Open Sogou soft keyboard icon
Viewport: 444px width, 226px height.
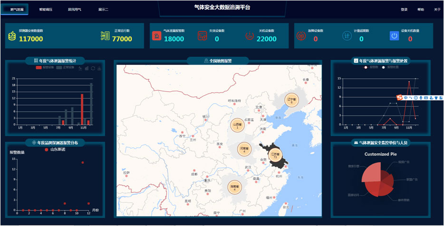tap(426, 98)
